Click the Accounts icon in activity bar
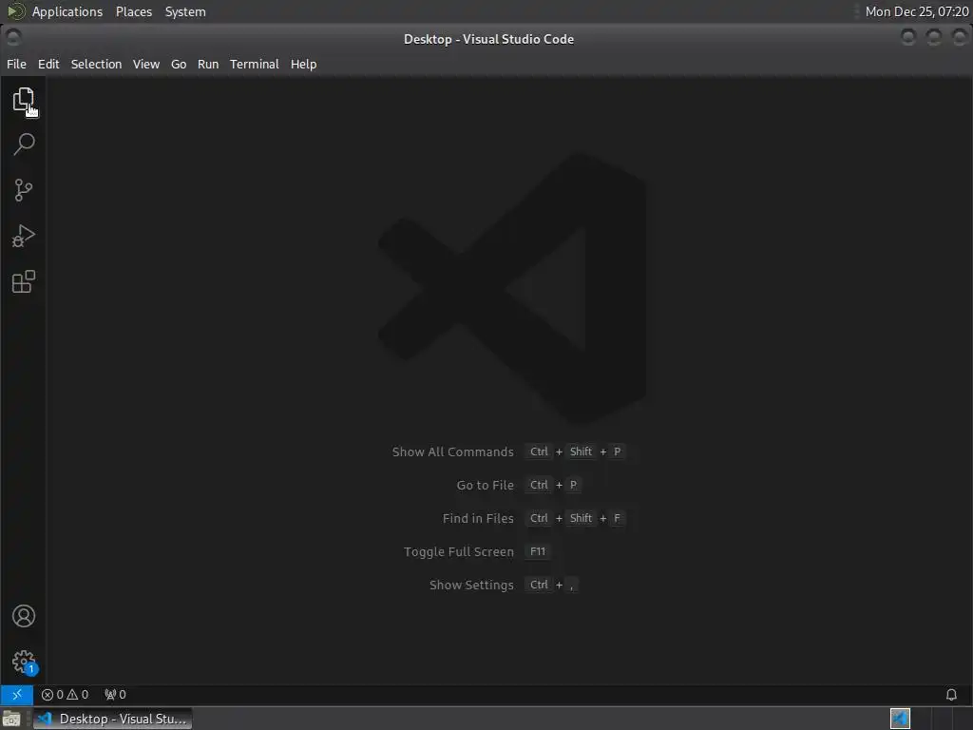The height and width of the screenshot is (730, 973). [24, 616]
